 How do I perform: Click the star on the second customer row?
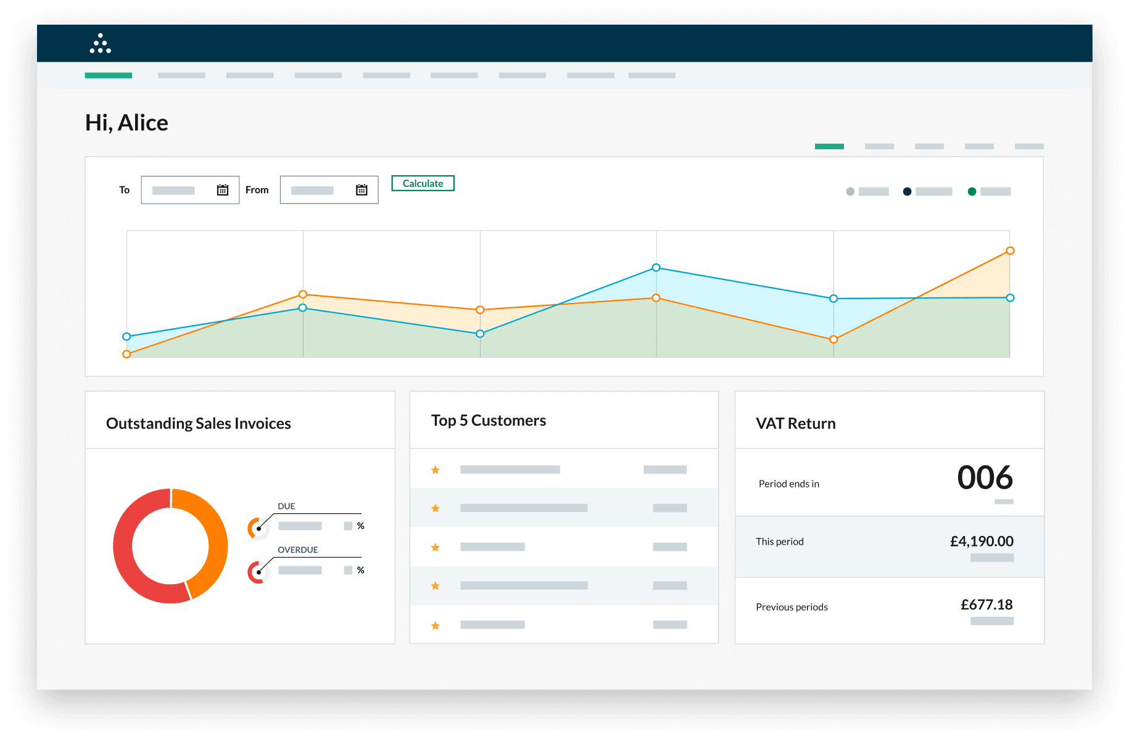coord(435,508)
